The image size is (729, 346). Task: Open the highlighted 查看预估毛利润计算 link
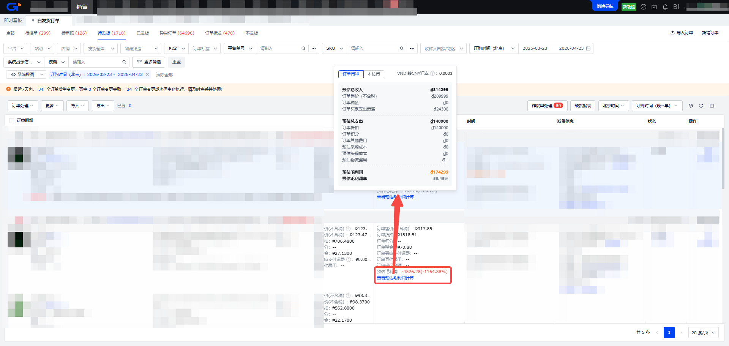point(395,278)
